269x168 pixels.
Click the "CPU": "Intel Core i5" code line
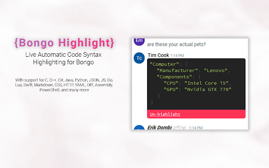(197, 83)
